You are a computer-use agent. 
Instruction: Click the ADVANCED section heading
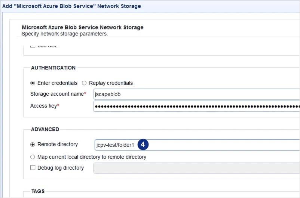pos(45,129)
